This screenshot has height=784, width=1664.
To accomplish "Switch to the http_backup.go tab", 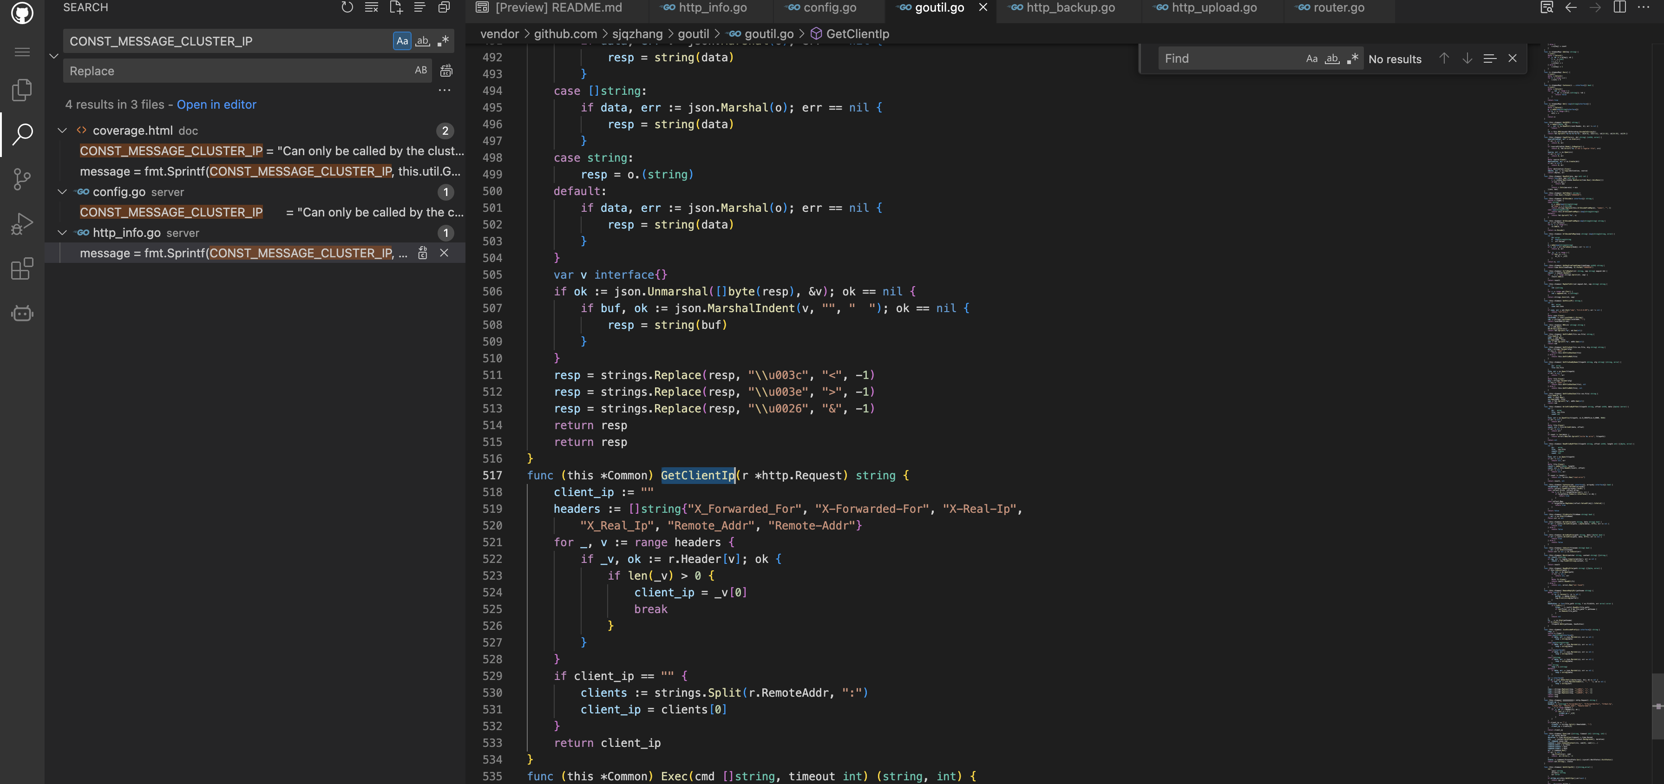I will point(1070,8).
